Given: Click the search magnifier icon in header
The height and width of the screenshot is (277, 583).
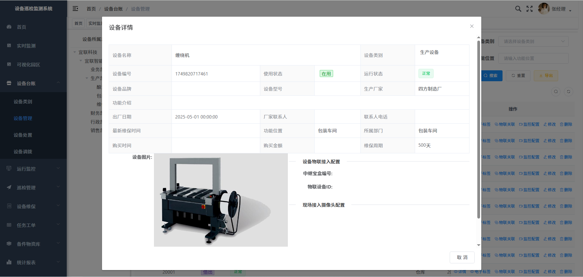Looking at the screenshot, I should tap(518, 9).
